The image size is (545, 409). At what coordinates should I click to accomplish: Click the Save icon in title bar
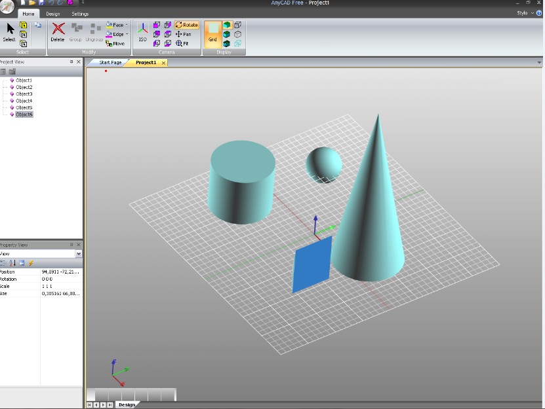tap(41, 3)
